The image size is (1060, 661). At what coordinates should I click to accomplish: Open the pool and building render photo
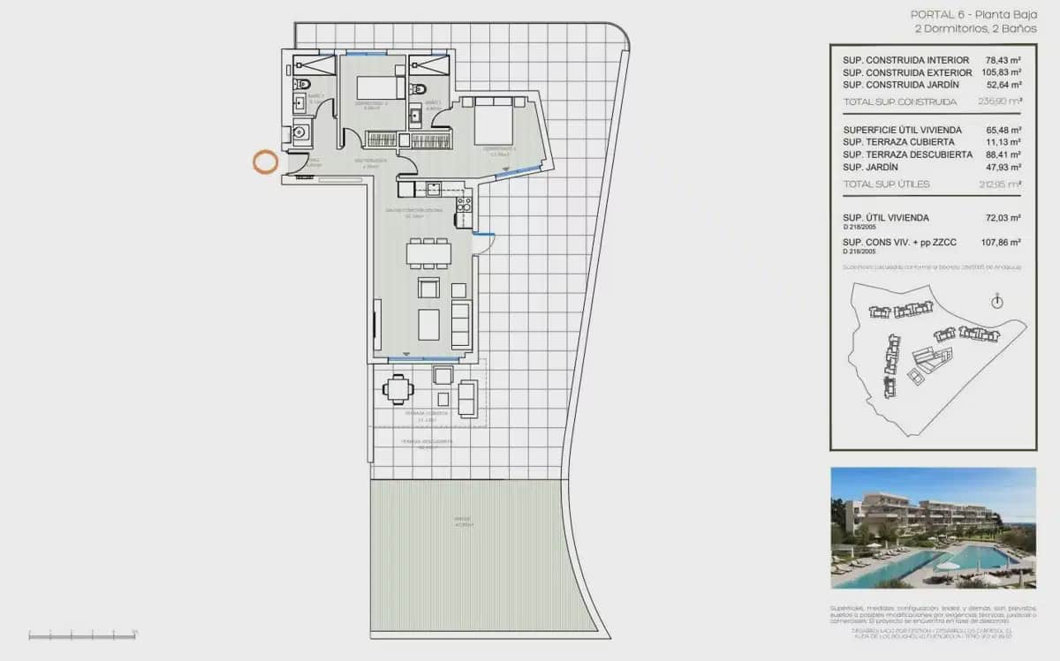point(934,528)
